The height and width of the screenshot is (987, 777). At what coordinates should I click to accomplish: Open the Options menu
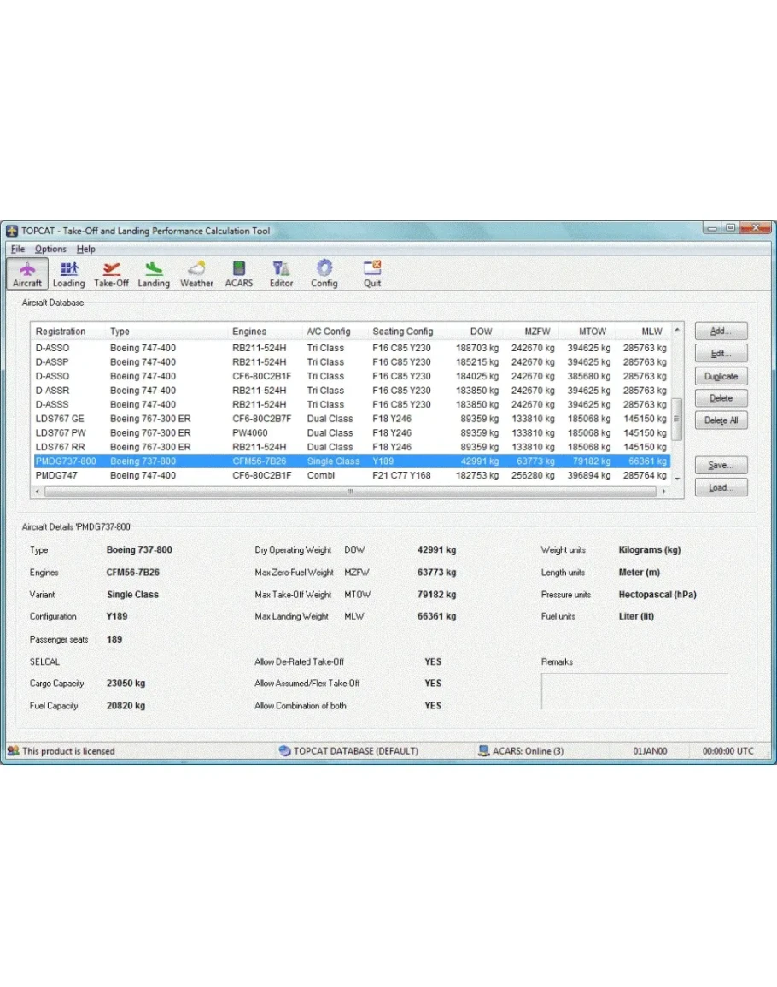click(x=50, y=250)
